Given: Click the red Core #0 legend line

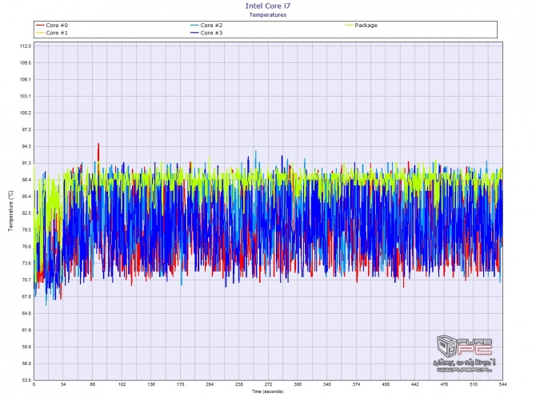Looking at the screenshot, I should pyautogui.click(x=40, y=26).
